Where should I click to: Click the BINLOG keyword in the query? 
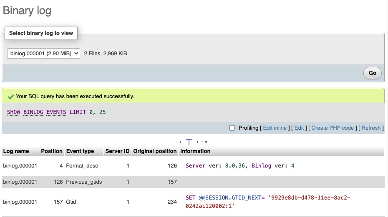tap(33, 112)
